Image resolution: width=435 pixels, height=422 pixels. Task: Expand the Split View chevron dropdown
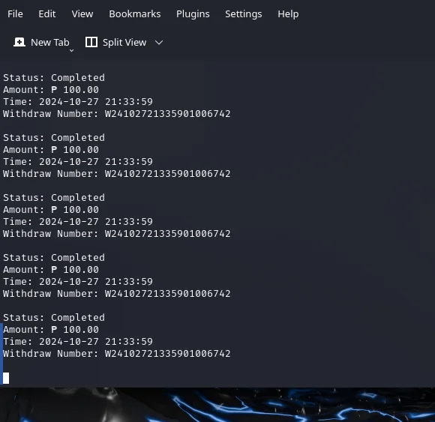click(159, 43)
